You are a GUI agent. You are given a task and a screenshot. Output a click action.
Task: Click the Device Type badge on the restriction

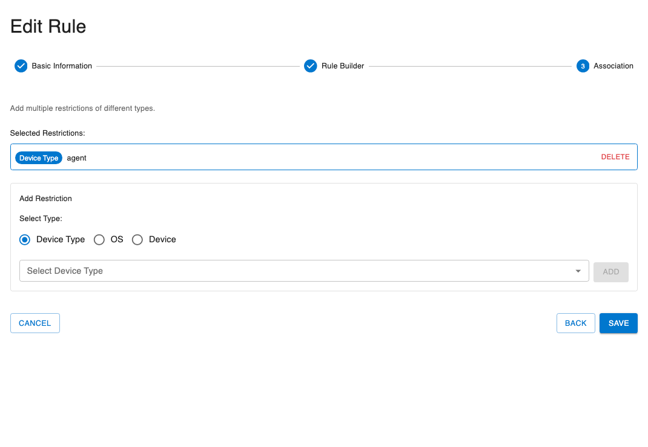tap(39, 157)
